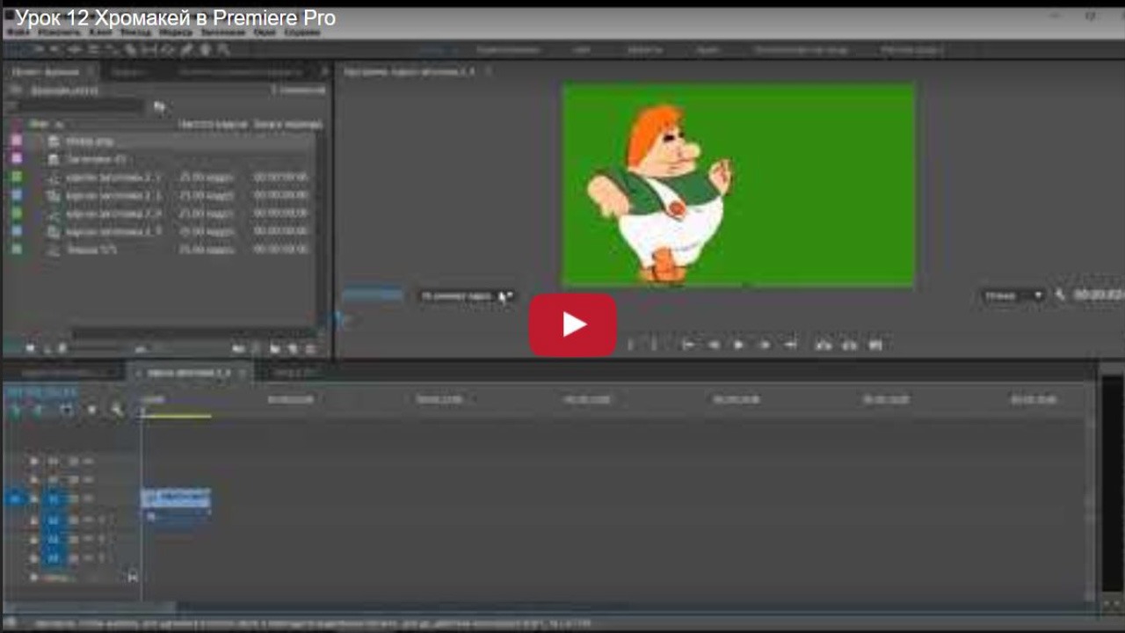This screenshot has width=1125, height=633.
Task: Click the New Item icon in Project panel
Action: point(293,349)
